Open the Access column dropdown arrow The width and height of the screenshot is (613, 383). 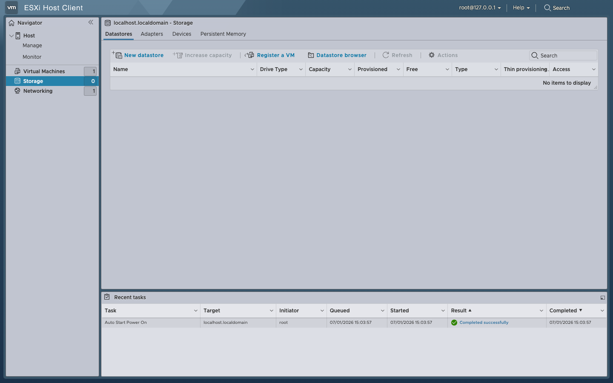(x=594, y=69)
